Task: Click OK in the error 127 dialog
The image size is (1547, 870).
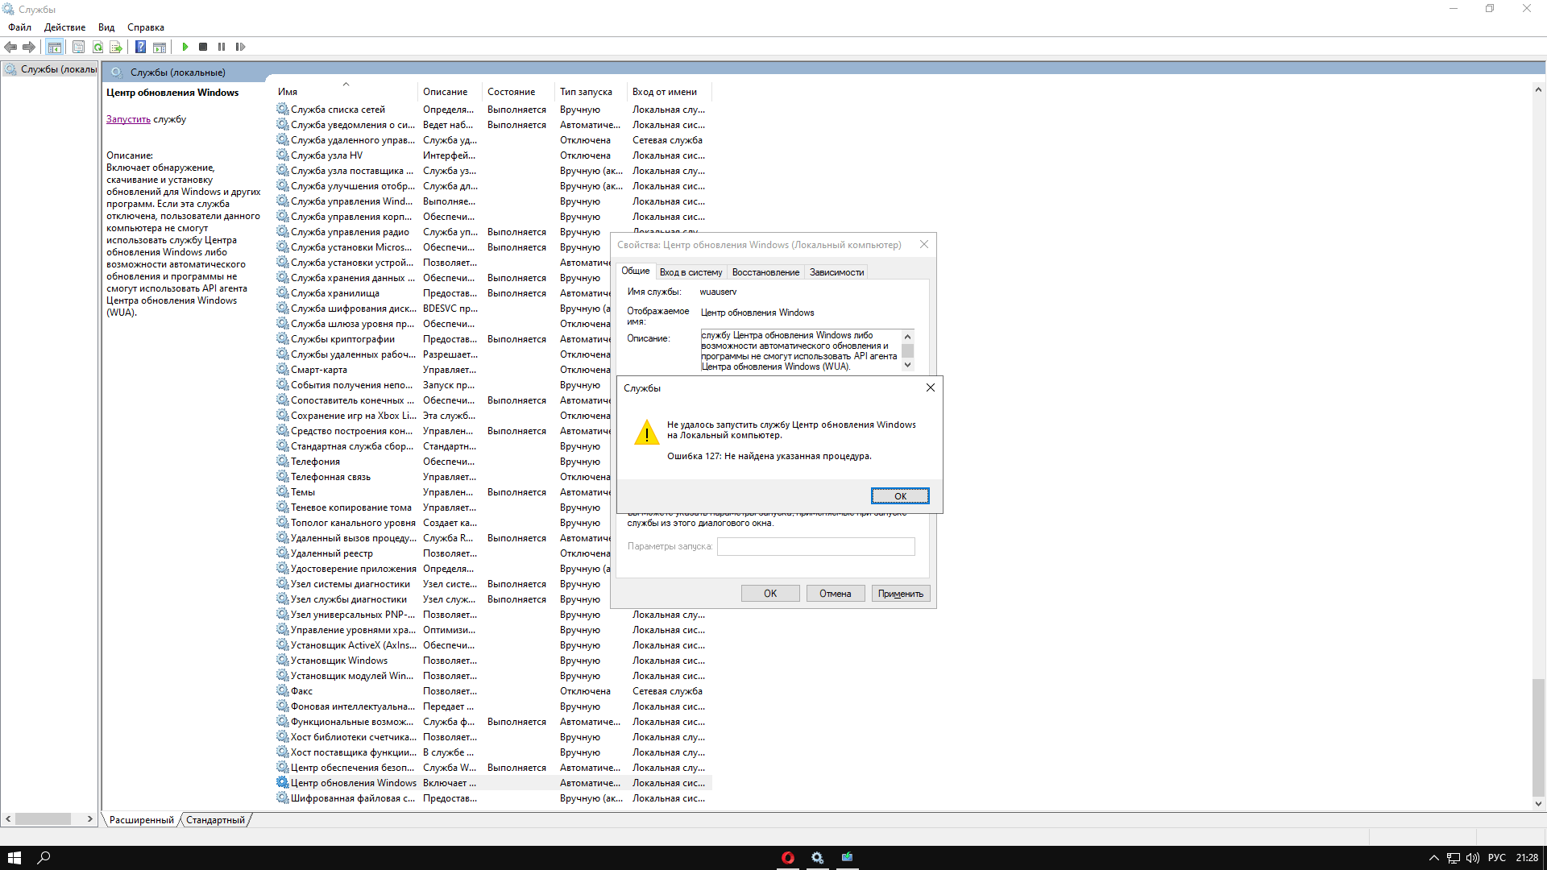Action: pos(900,496)
